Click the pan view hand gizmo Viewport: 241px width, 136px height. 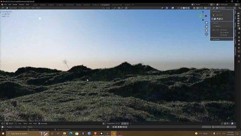pyautogui.click(x=206, y=26)
